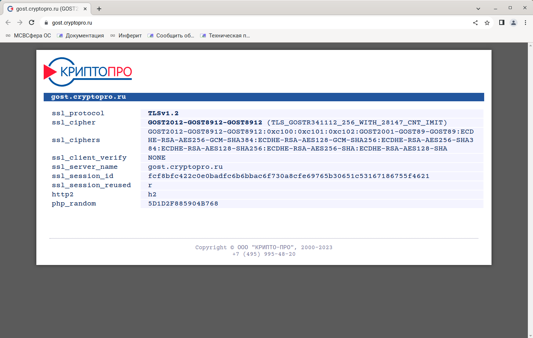
Task: Click the back navigation arrow
Action: pyautogui.click(x=8, y=22)
